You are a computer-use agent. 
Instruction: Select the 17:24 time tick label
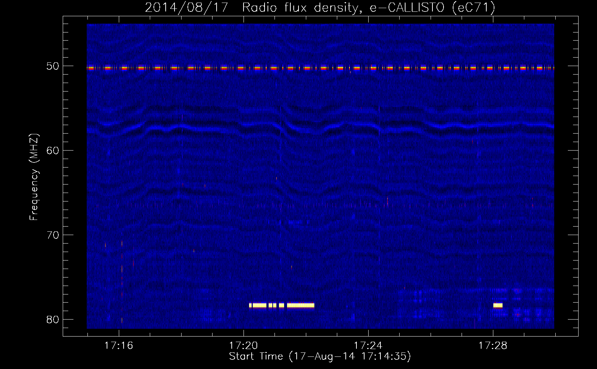(368, 346)
